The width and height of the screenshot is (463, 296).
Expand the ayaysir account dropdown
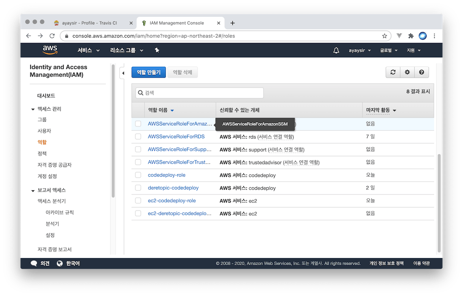pos(360,50)
